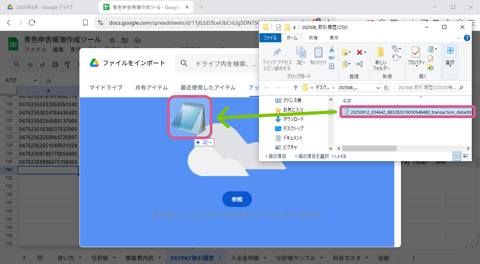This screenshot has width=480, height=264.
Task: Switch Explorer to large thumbnail view
Action: click(x=465, y=156)
